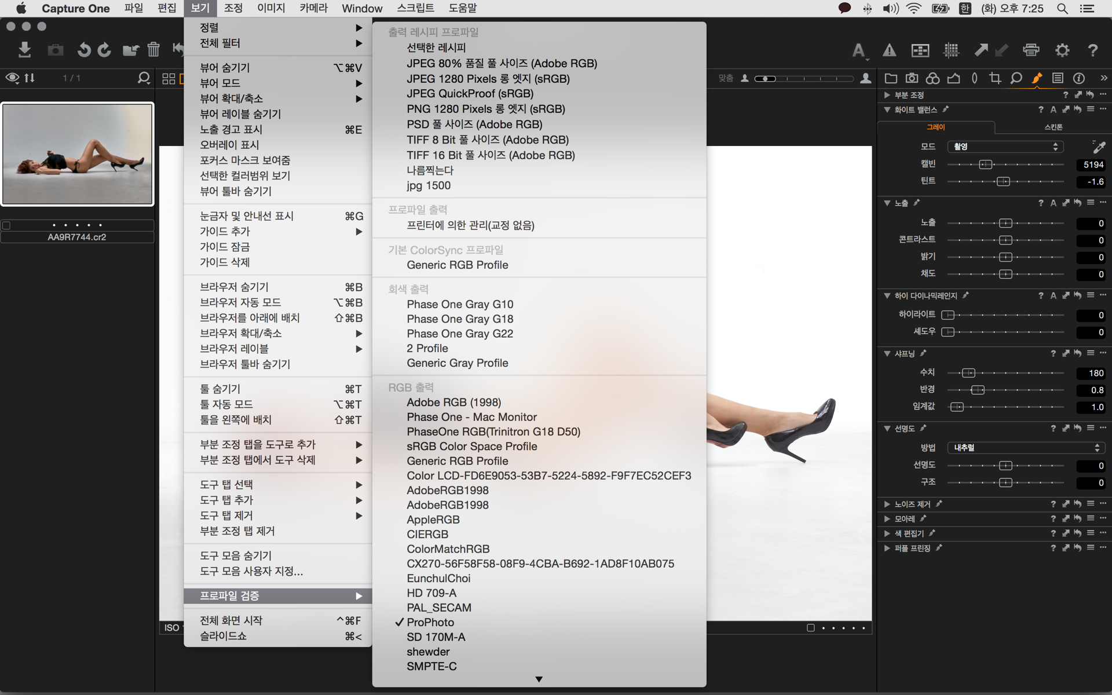
Task: Select the ProPhoto profile option
Action: click(430, 622)
